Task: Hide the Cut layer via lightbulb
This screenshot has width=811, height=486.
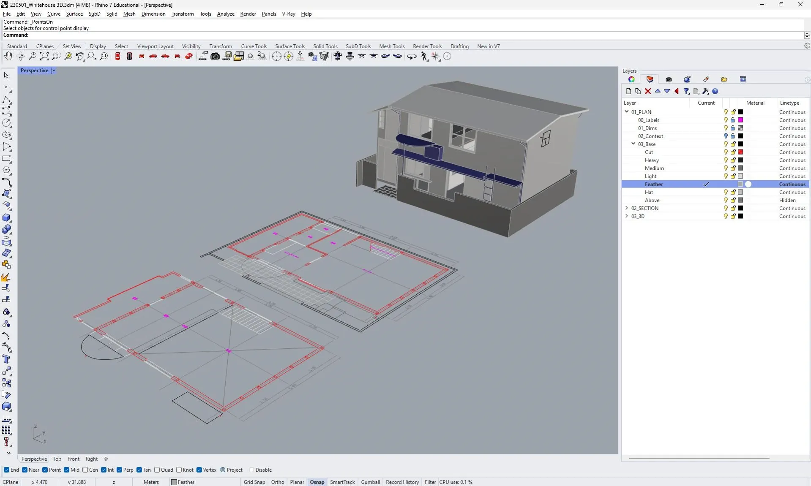Action: click(726, 152)
